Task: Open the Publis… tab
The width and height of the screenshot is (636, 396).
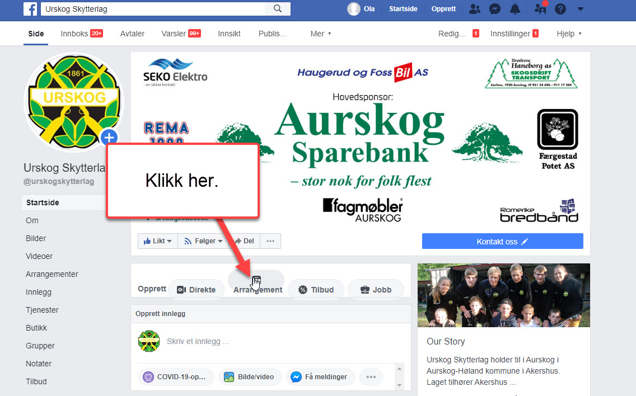Action: tap(273, 34)
